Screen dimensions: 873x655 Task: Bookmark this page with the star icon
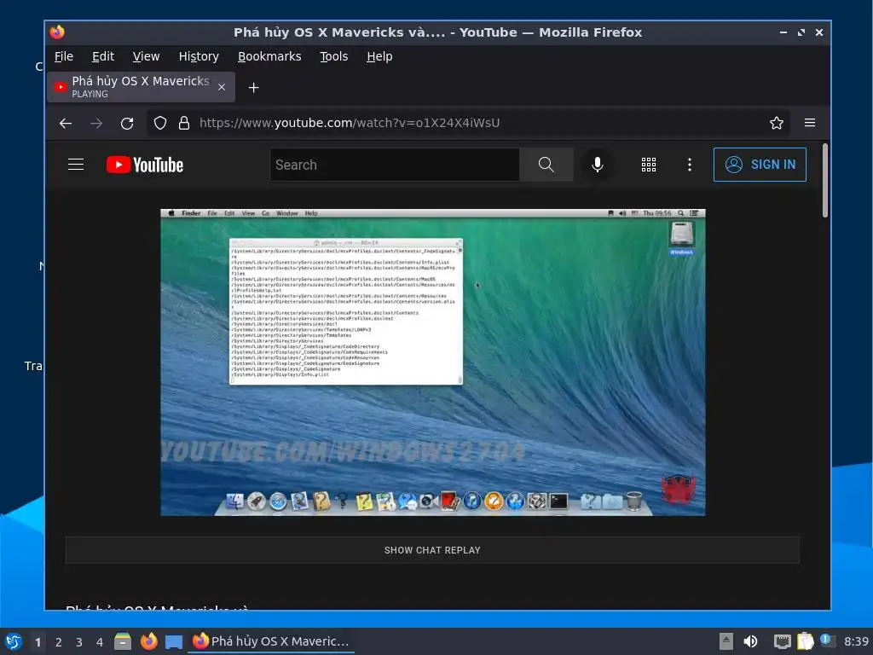pos(776,123)
